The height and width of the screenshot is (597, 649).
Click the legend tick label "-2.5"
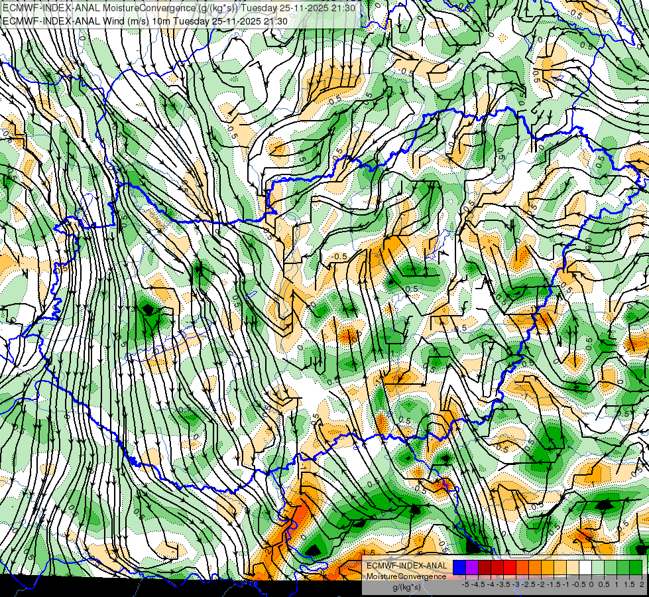528,584
